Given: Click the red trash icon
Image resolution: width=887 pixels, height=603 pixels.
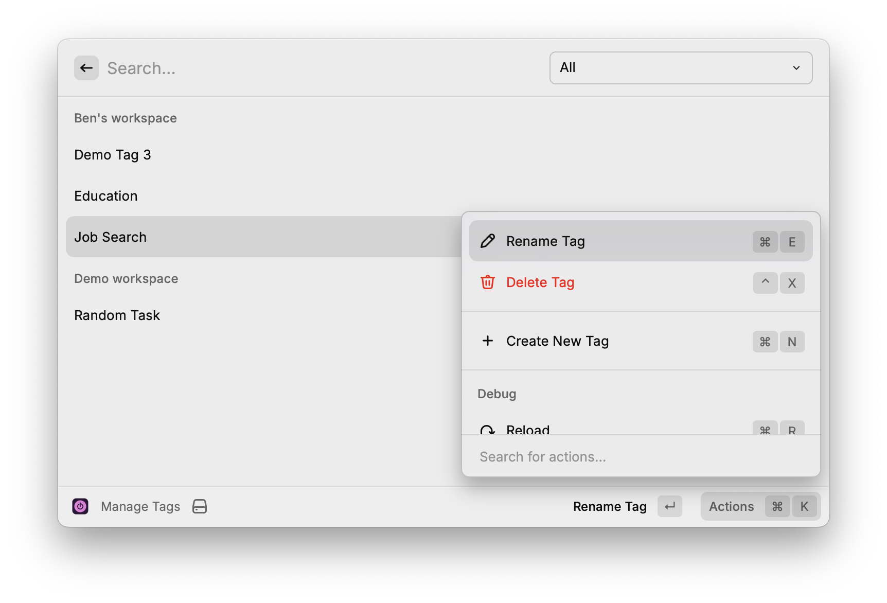Looking at the screenshot, I should click(487, 282).
